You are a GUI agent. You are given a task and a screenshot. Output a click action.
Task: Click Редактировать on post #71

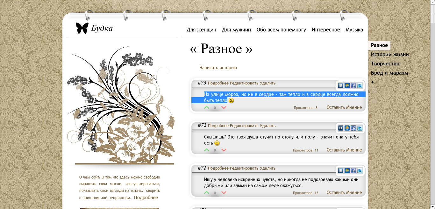click(x=244, y=168)
